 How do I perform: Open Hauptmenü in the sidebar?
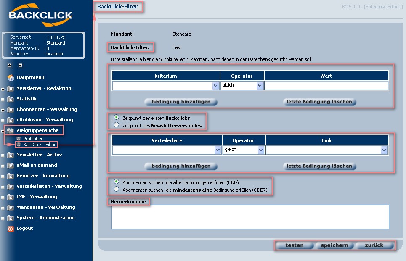(30, 77)
